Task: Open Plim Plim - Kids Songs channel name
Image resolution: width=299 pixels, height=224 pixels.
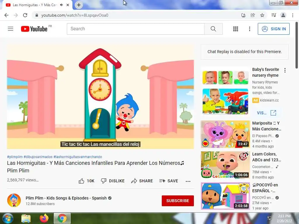Action: [x=66, y=198]
